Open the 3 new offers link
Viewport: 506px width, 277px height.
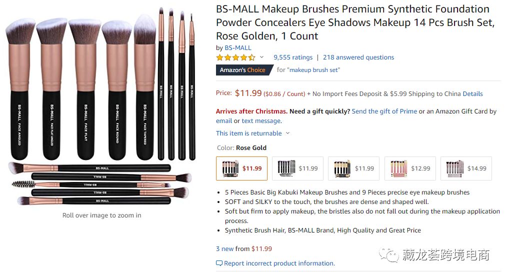click(225, 248)
